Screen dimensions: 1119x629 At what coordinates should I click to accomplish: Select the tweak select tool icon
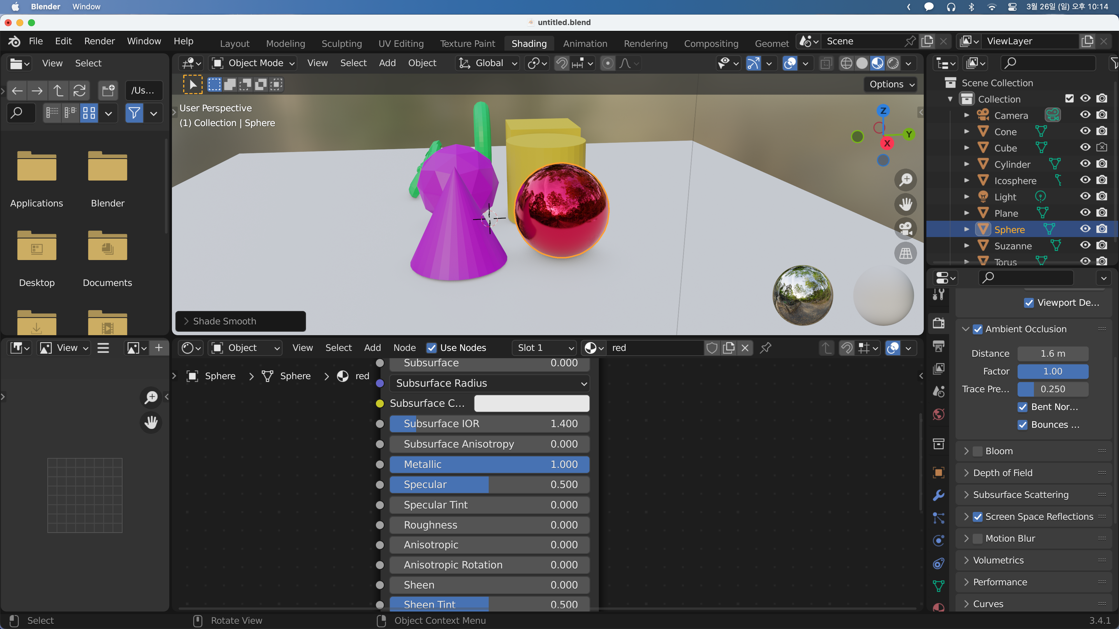pos(192,84)
